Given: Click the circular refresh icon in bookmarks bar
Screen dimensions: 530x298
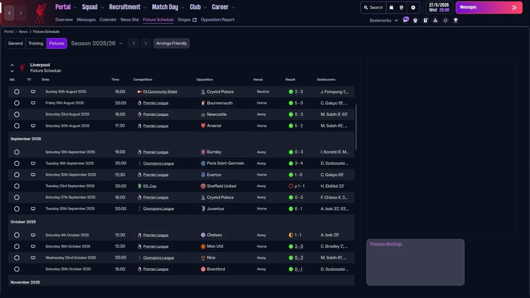Looking at the screenshot, I should 446,20.
